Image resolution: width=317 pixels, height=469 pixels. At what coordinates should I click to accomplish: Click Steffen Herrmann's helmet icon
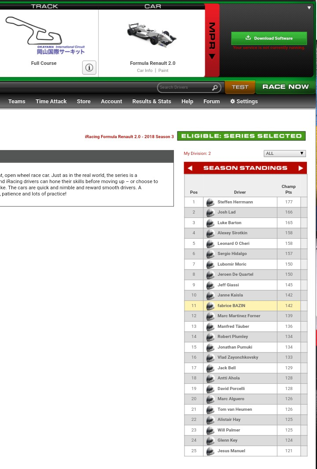pos(210,202)
